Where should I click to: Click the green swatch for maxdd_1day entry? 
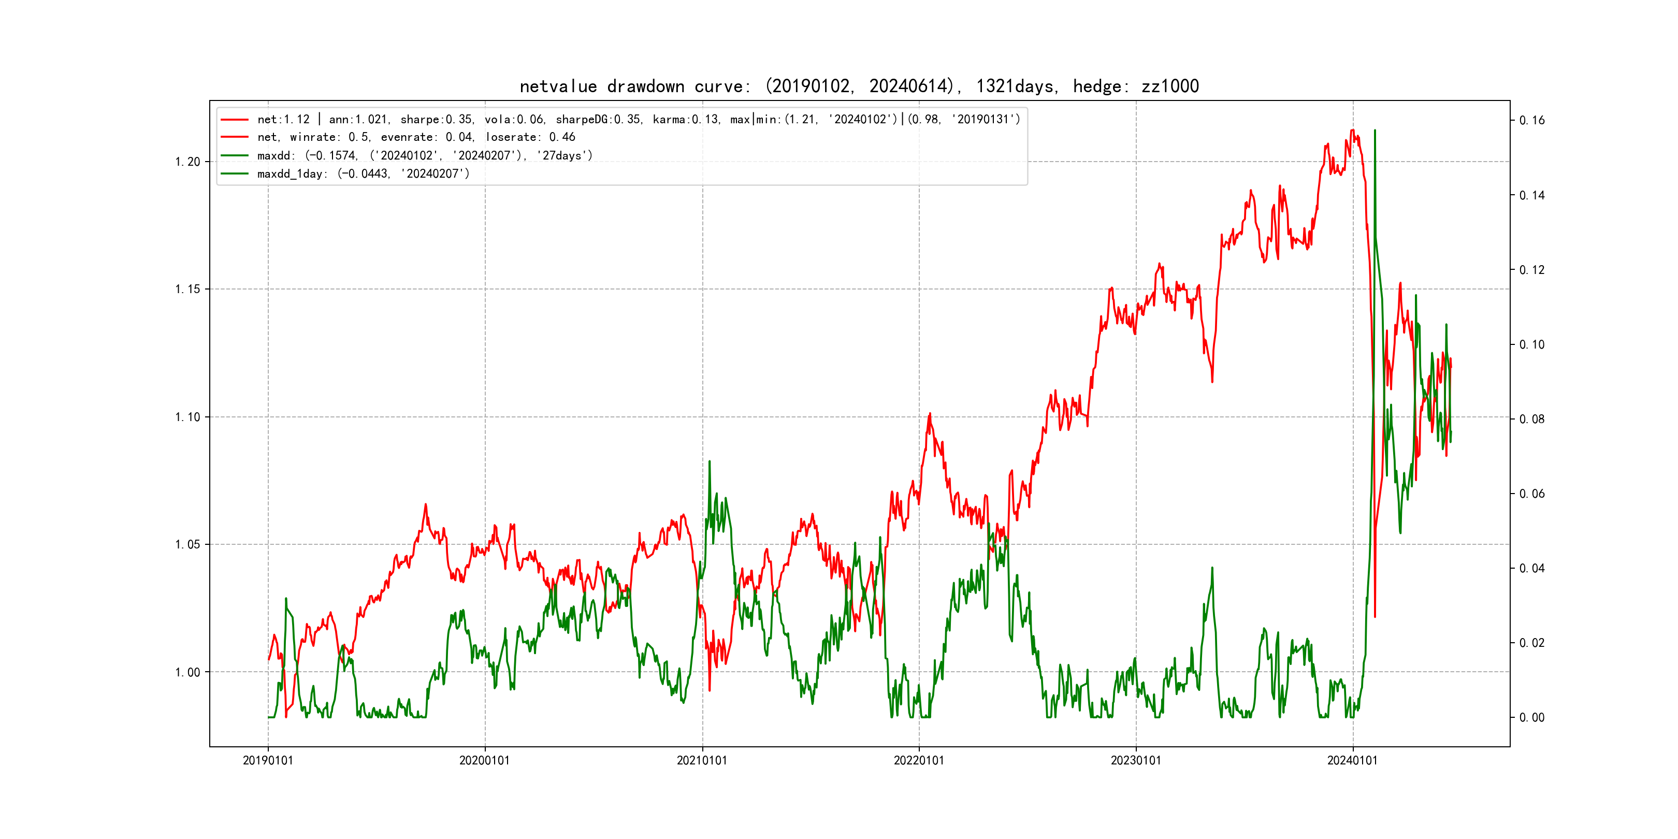235,173
